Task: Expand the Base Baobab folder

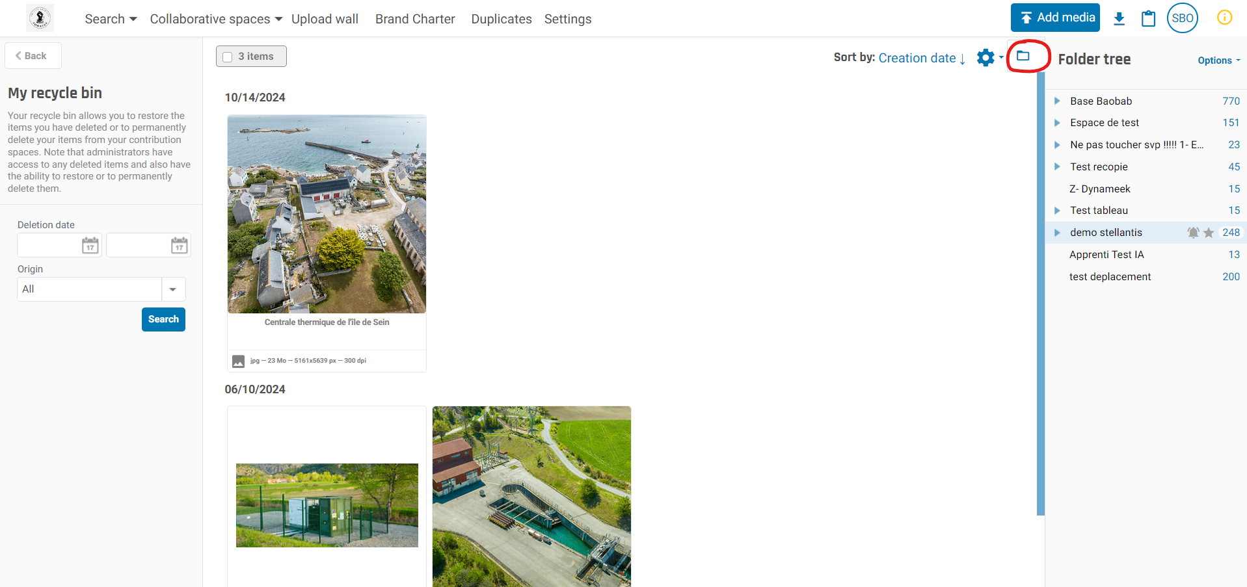Action: 1057,101
